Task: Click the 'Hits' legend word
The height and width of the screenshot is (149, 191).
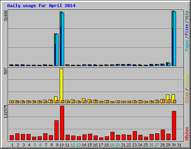Action: point(187,15)
